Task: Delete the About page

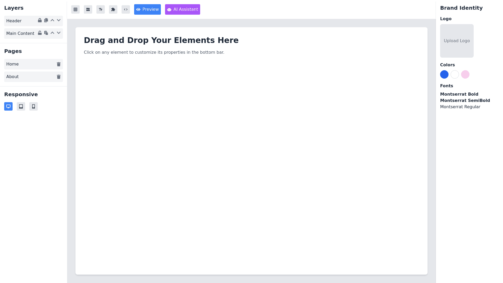Action: tap(59, 77)
